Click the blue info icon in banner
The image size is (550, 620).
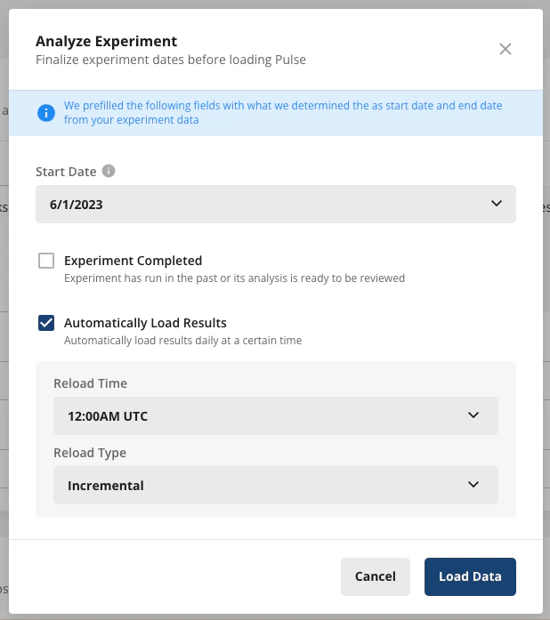tap(44, 113)
